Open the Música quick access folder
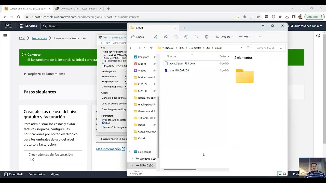 click(142, 64)
